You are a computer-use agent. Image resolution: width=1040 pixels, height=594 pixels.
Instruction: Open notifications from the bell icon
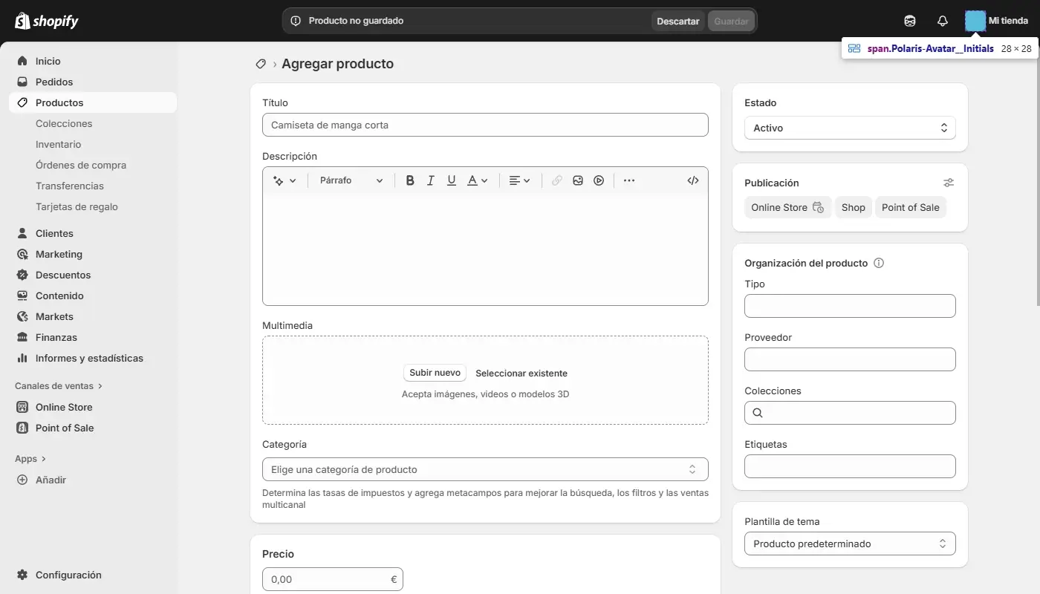click(942, 20)
